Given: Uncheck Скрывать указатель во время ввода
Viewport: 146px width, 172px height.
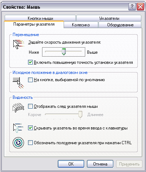Looking at the screenshot, I should [x=30, y=128].
